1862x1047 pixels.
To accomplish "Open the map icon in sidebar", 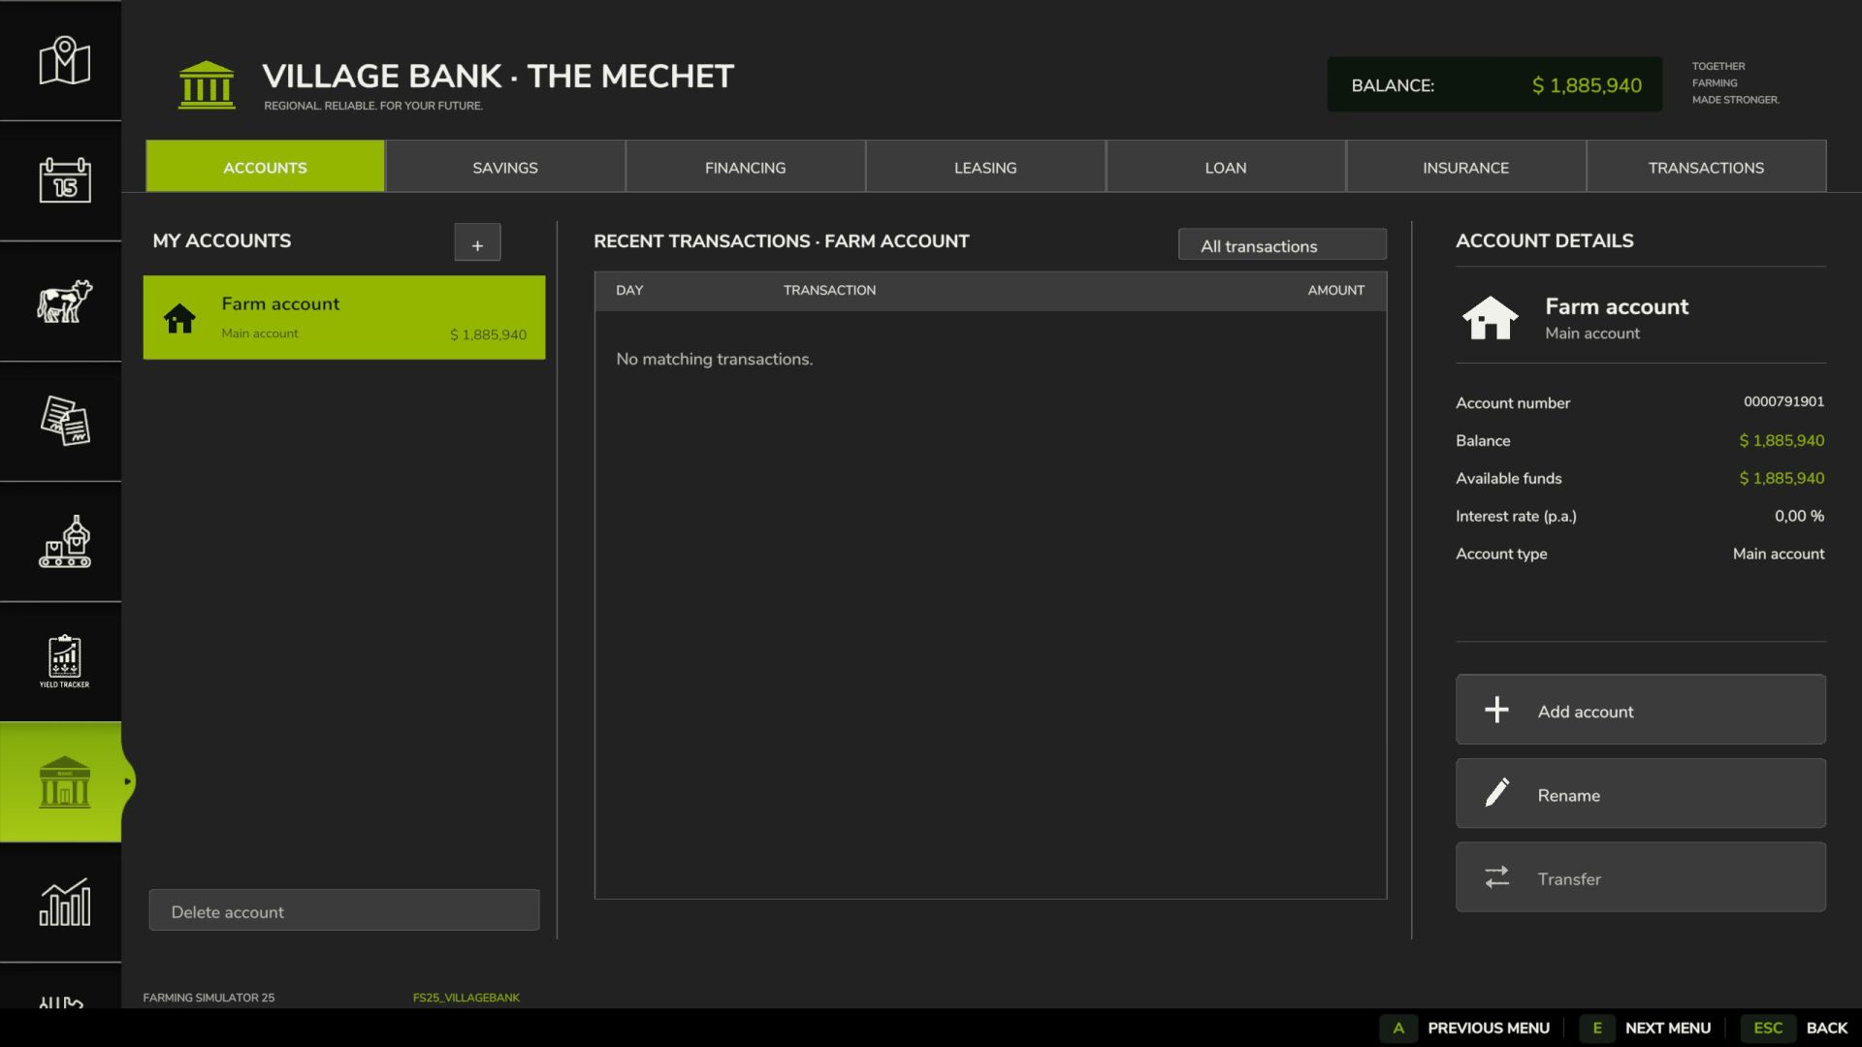I will [64, 61].
